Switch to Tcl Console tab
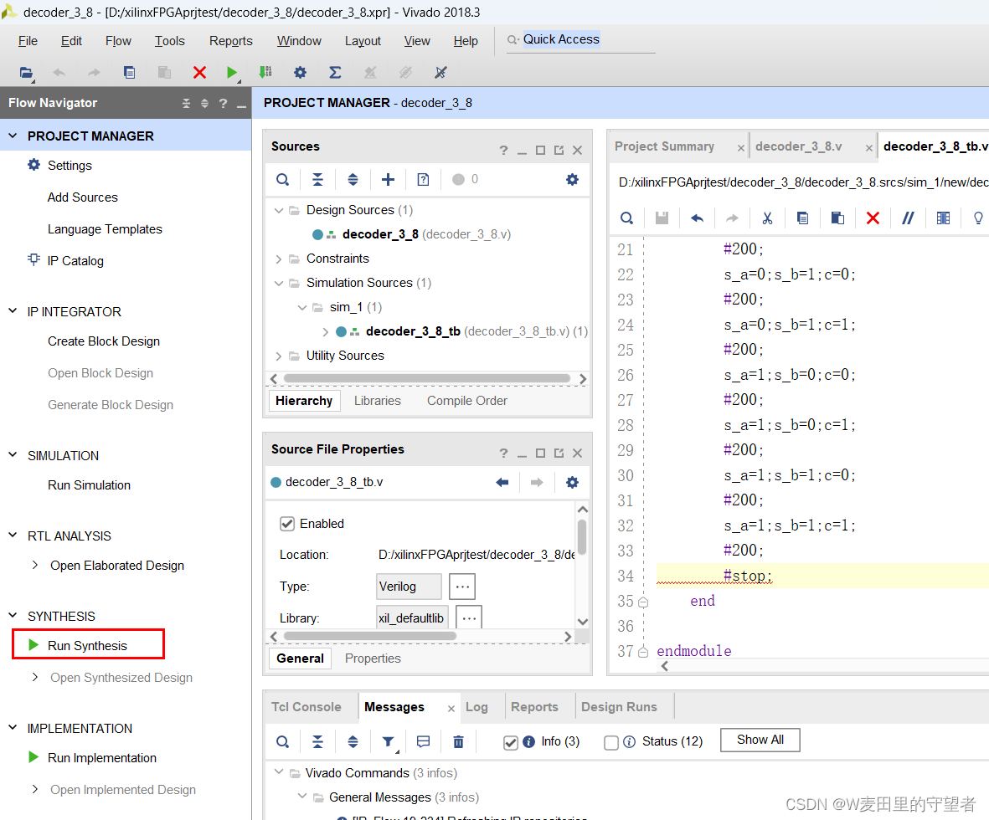Image resolution: width=989 pixels, height=820 pixels. click(306, 706)
